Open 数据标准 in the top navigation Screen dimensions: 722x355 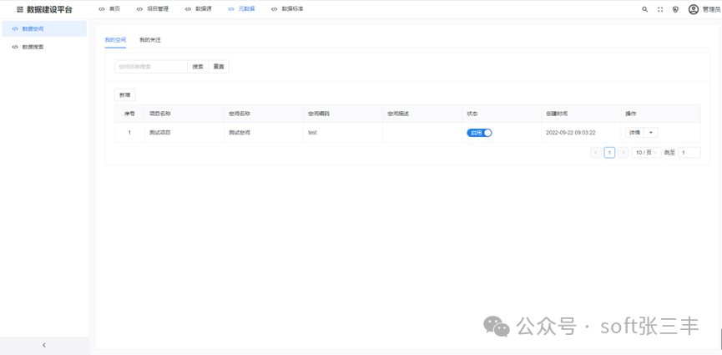point(287,9)
